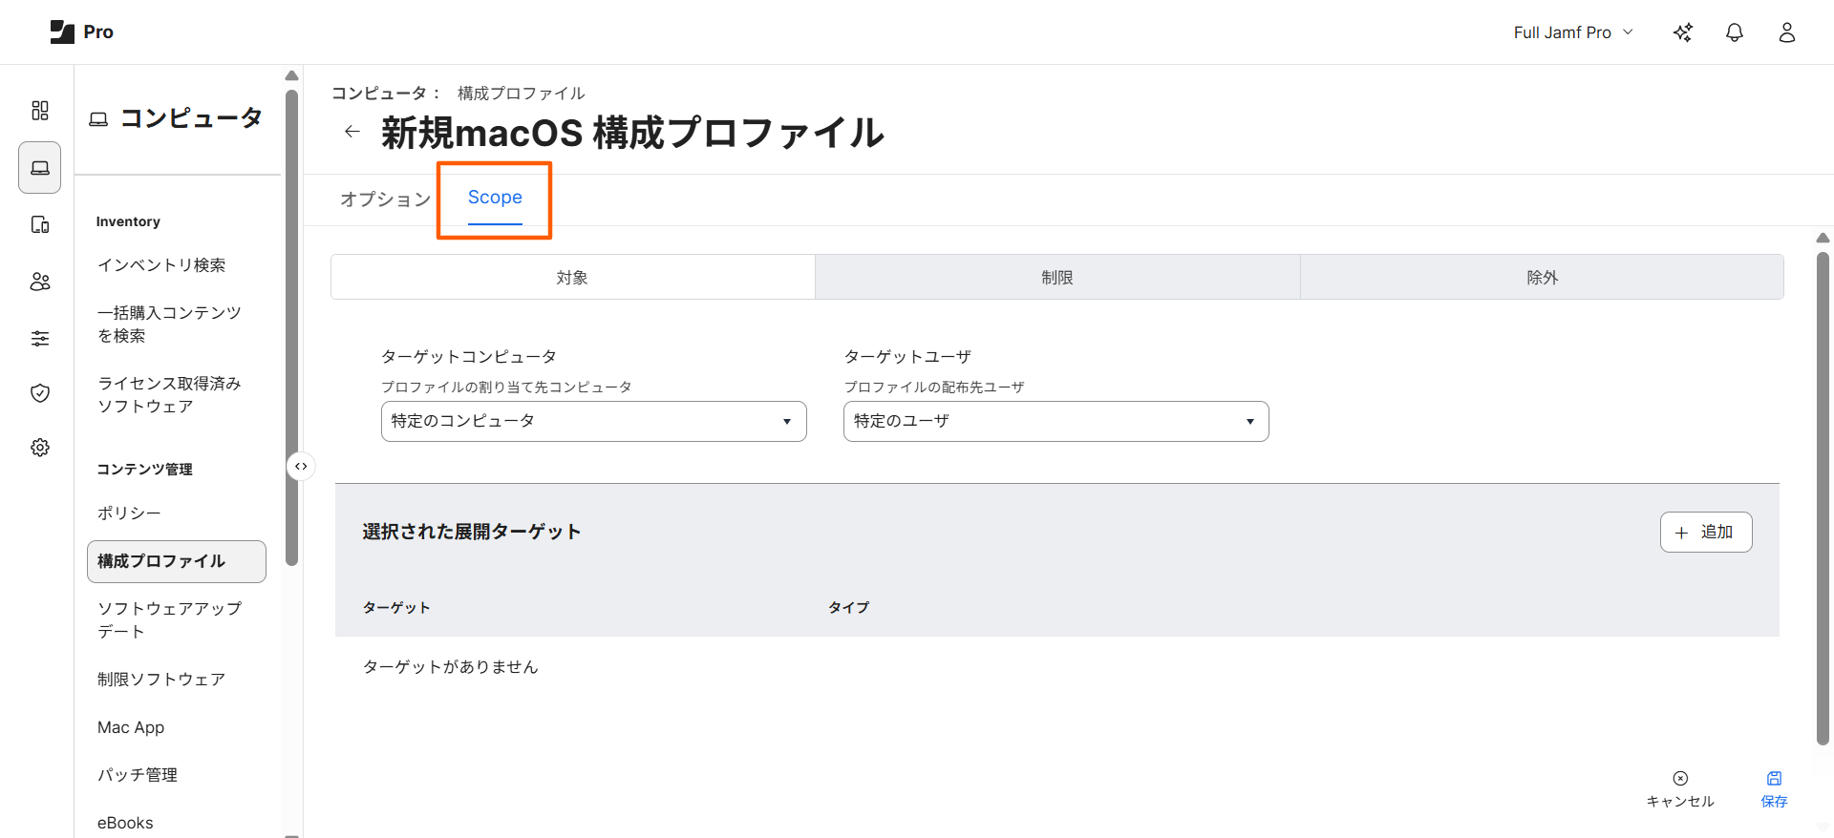Viewport: 1834px width, 838px height.
Task: Collapse the sidebar with the toggle handle
Action: [x=301, y=467]
